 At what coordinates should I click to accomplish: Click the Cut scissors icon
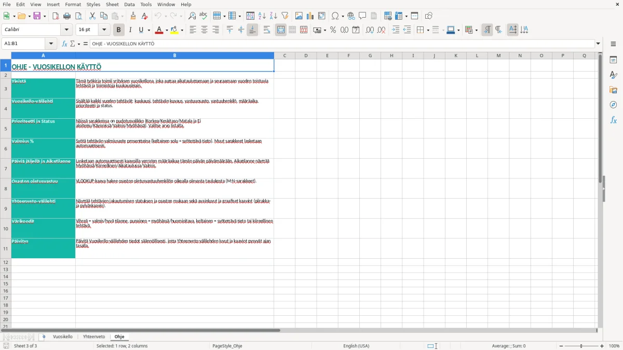coord(92,16)
